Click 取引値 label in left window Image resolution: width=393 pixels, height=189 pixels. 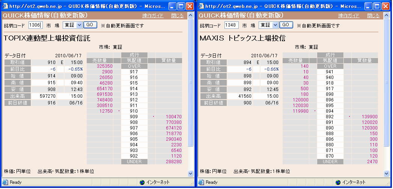pos(18,63)
